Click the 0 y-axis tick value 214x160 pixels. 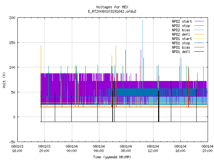(14, 117)
